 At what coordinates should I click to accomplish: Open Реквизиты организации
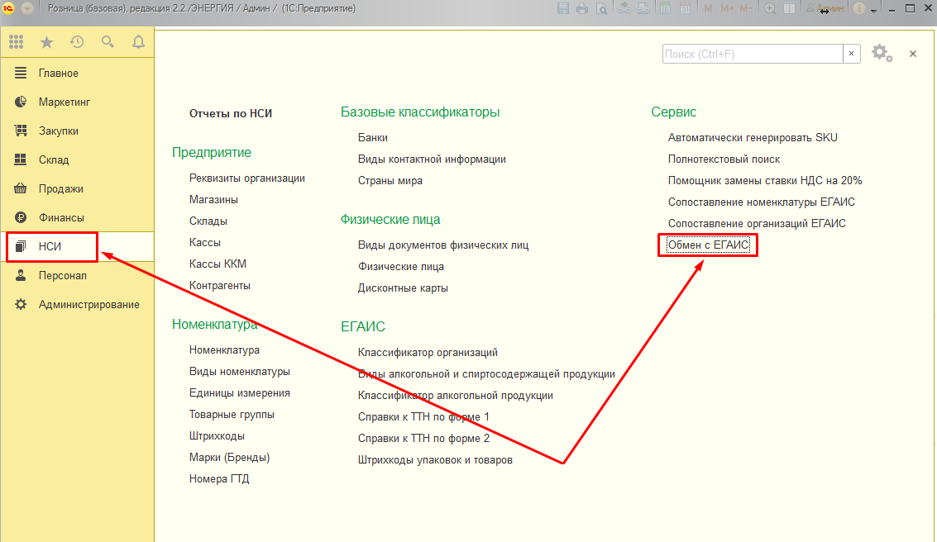[246, 178]
